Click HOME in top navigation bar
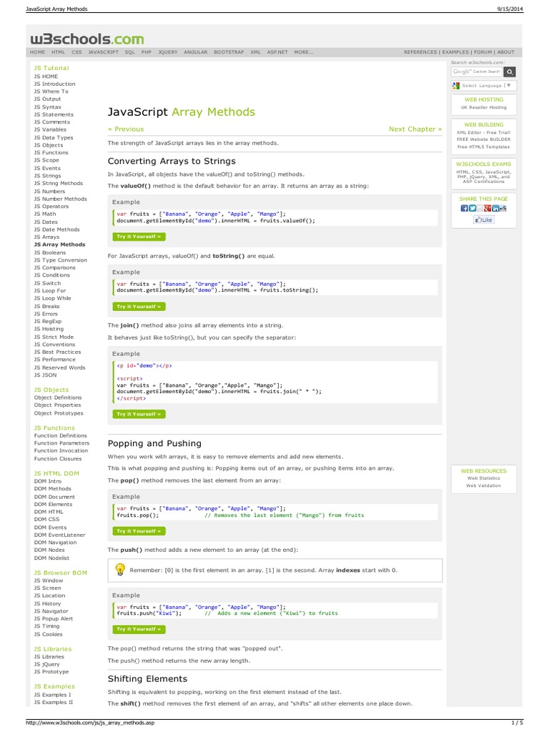This screenshot has width=549, height=732. (x=37, y=52)
